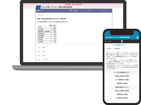Open 1回間違えた問題 under トータル section

point(122,83)
